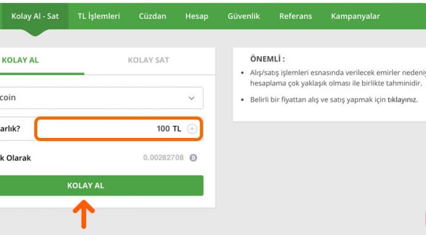Click the green KOLAY AL button
This screenshot has height=235, width=426.
point(101,186)
